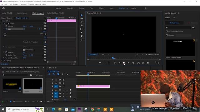Select the Ripple Edit tool
200x112 pixels.
[x=82, y=22]
